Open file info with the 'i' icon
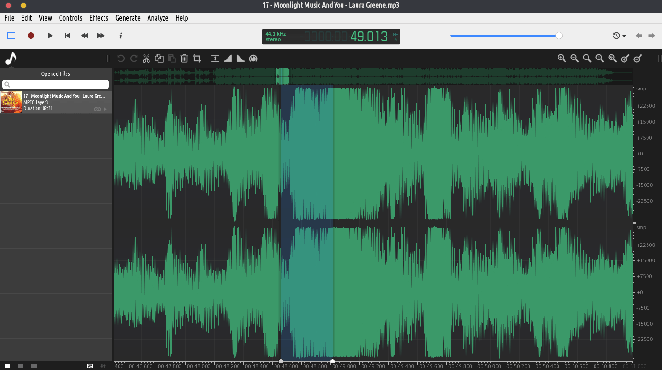662x370 pixels. tap(121, 36)
